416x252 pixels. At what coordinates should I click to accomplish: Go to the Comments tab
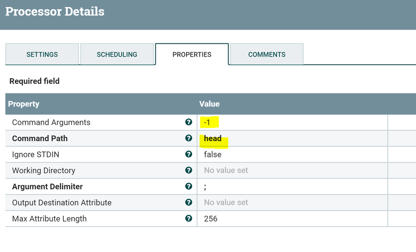point(267,55)
